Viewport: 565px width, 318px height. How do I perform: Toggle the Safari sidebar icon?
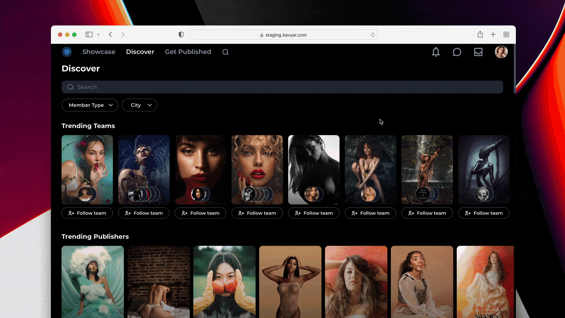click(x=89, y=34)
